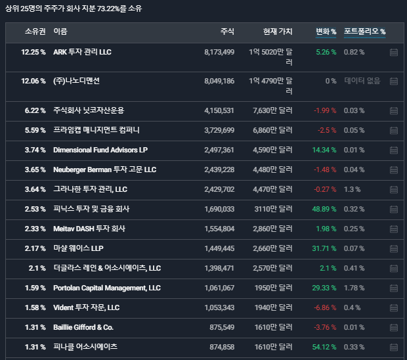Open calendar icon in Meitav DASH row
407x360 pixels.
point(394,229)
